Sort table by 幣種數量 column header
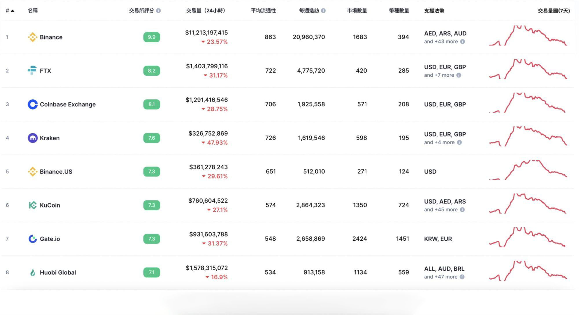Image resolution: width=579 pixels, height=315 pixels. [x=399, y=11]
